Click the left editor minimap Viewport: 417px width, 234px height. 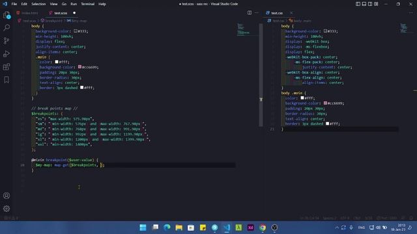(x=247, y=29)
